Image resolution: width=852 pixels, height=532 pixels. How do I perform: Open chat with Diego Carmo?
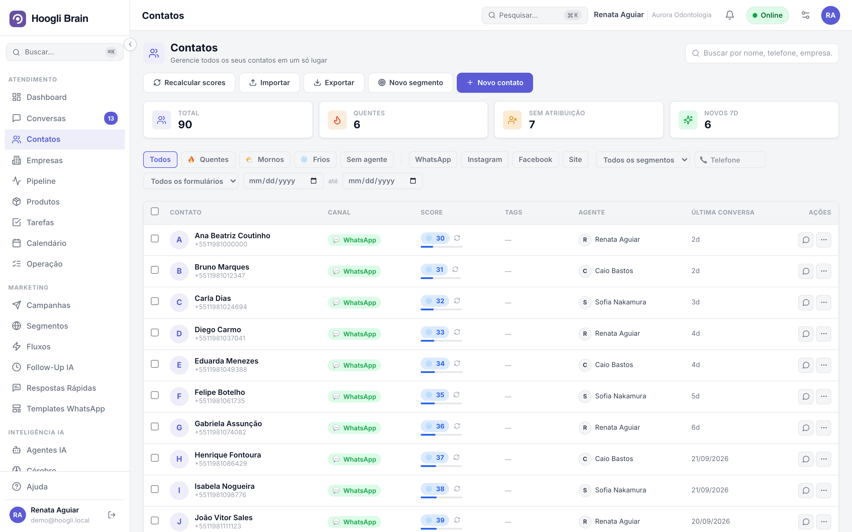[x=806, y=334]
